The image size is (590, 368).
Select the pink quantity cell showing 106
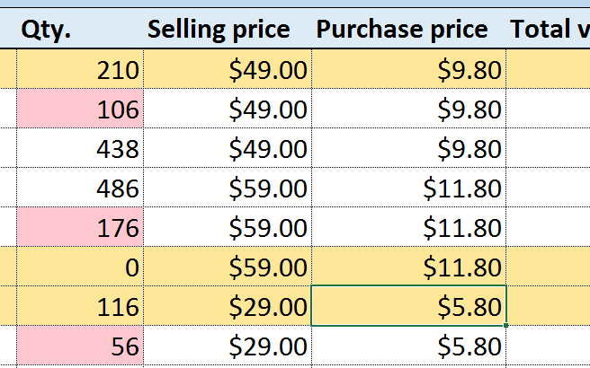point(80,109)
